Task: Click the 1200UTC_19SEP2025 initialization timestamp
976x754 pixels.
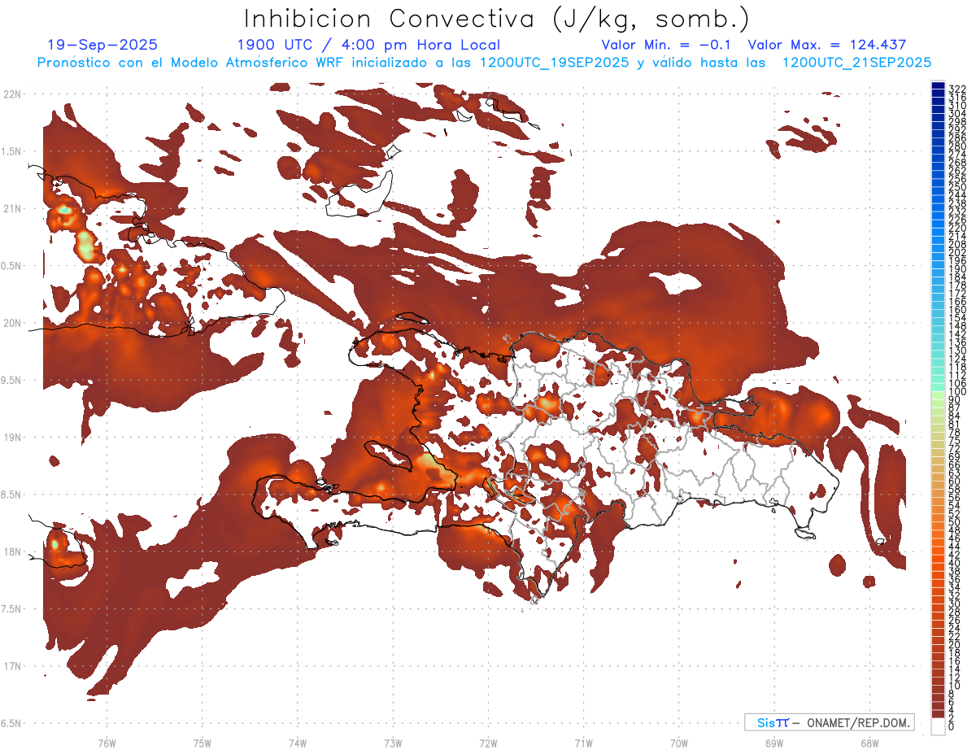Action: tap(554, 63)
